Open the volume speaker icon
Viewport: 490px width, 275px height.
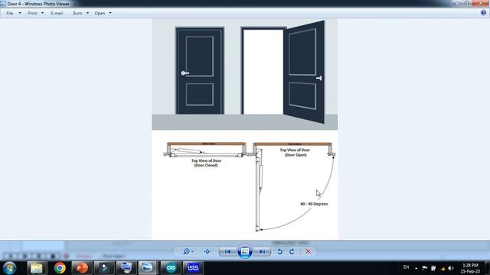pyautogui.click(x=451, y=268)
